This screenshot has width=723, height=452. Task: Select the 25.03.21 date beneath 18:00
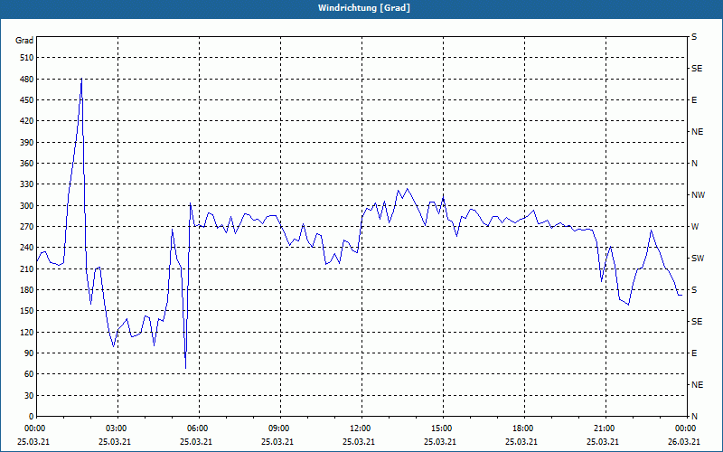coord(521,442)
